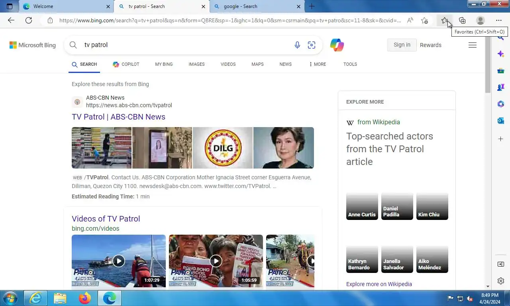The image size is (510, 306).
Task: Open a new tab with plus button
Action: point(312,6)
